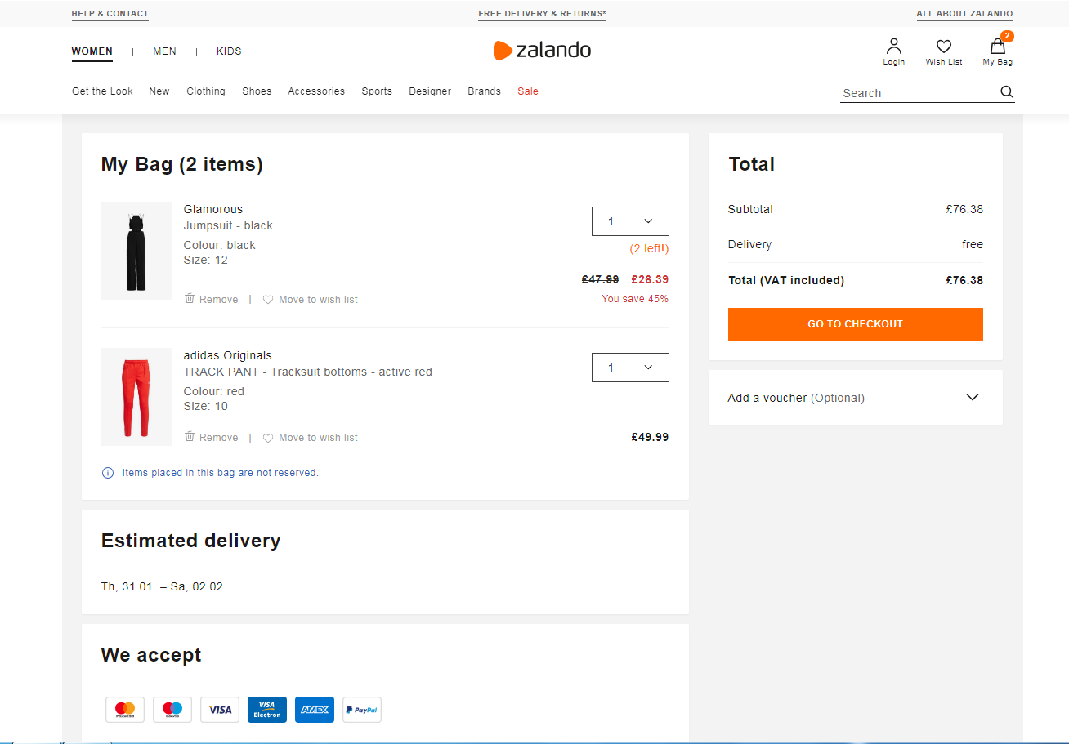This screenshot has width=1069, height=744.
Task: Open Jumpsuit - black product title
Action: pyautogui.click(x=228, y=225)
